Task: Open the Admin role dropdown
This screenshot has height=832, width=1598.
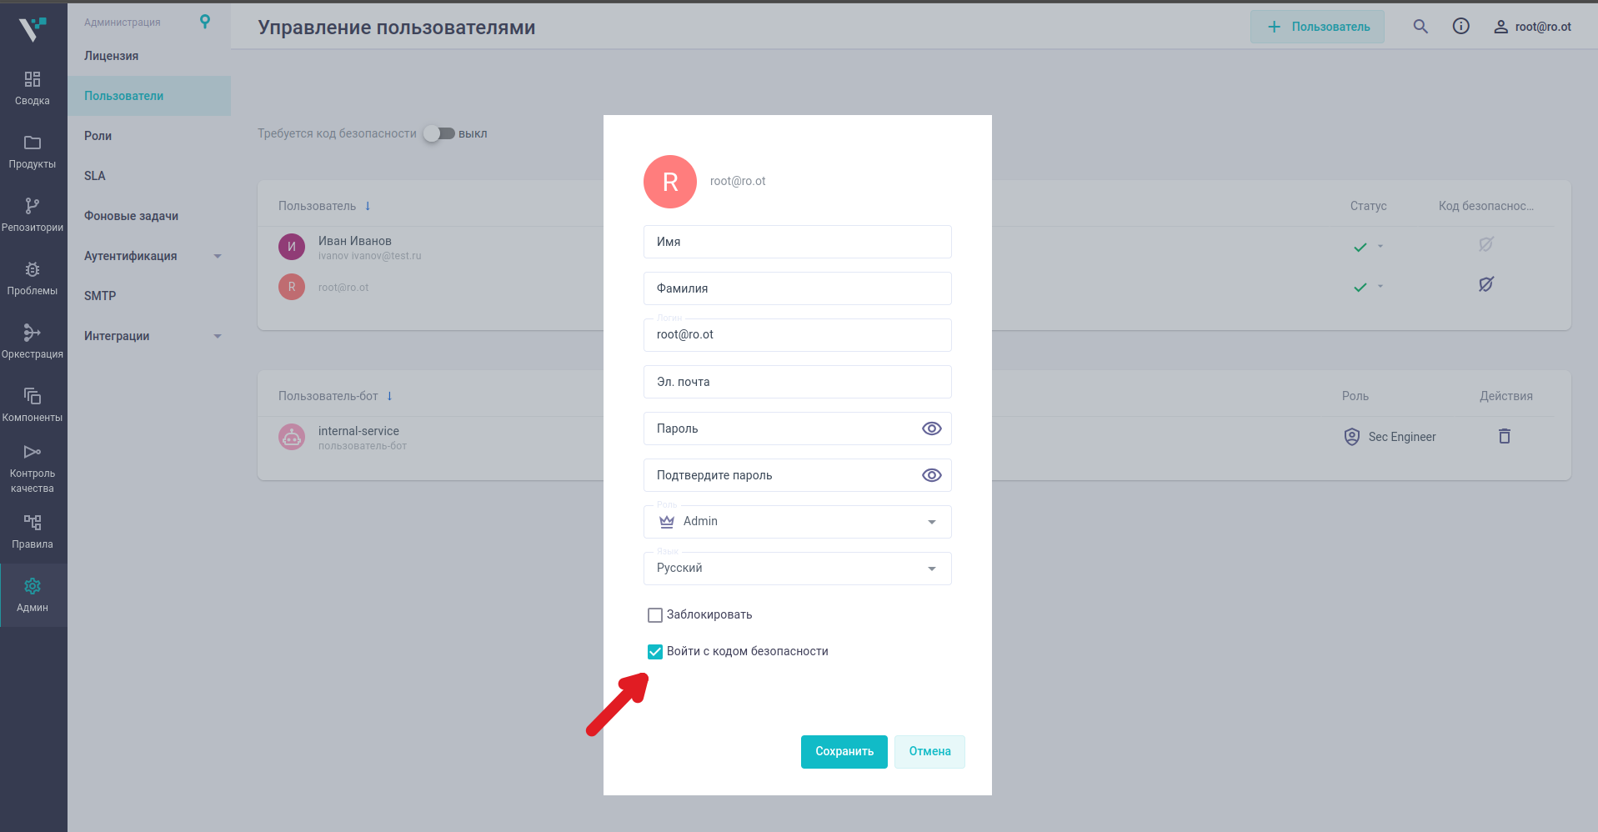Action: 797,522
